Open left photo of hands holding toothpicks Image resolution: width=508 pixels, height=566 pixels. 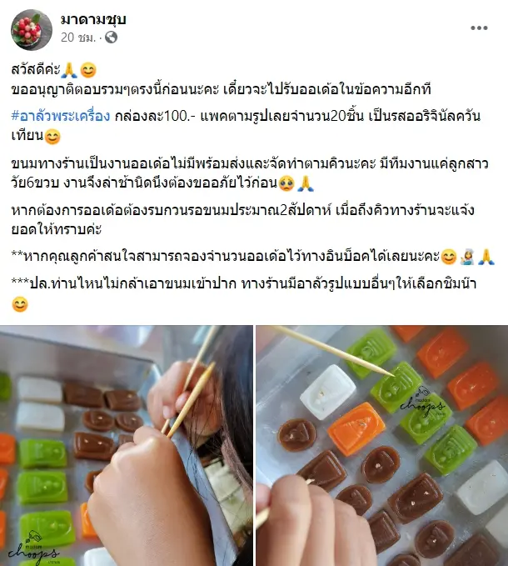pyautogui.click(x=127, y=446)
